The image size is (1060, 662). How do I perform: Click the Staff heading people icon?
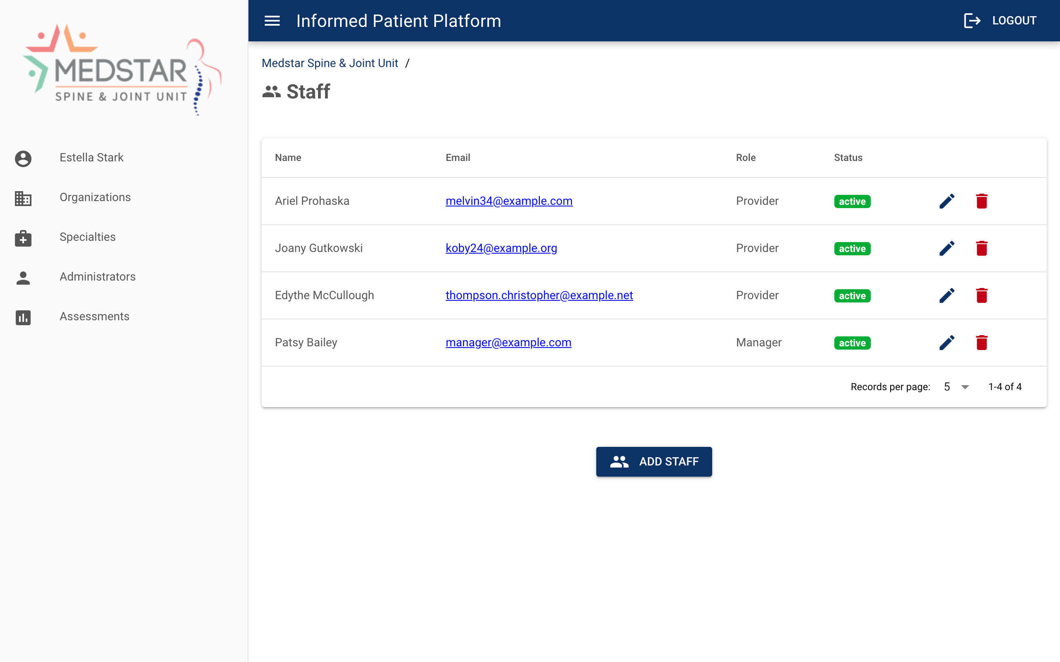coord(272,91)
